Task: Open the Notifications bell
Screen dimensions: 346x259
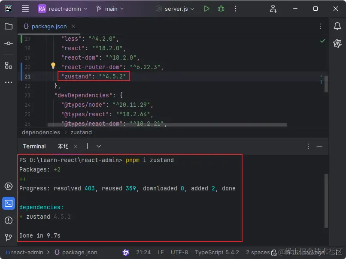Action: 337,26
